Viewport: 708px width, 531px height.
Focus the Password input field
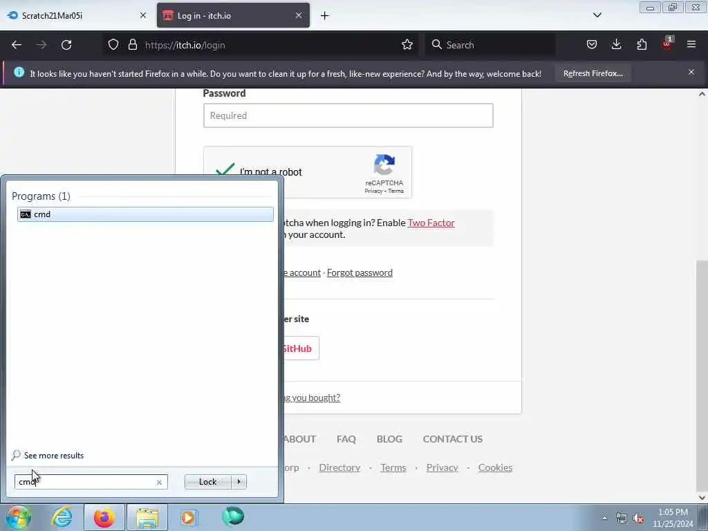click(348, 115)
